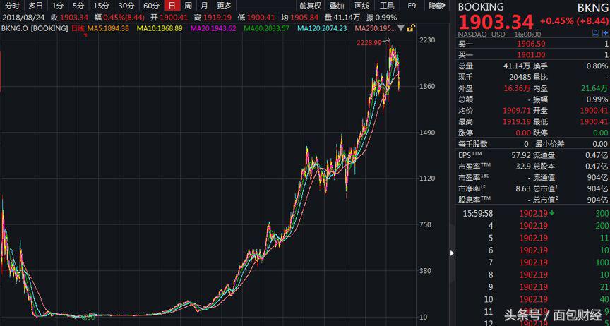This screenshot has width=610, height=326.
Task: Click the 现手 20485 value
Action: pos(520,78)
